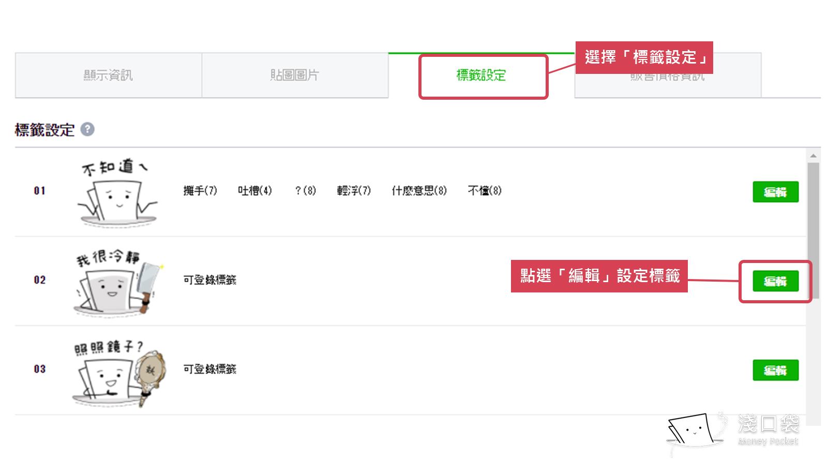Click the 攤手(7) tag
This screenshot has height=464, width=828.
(200, 191)
